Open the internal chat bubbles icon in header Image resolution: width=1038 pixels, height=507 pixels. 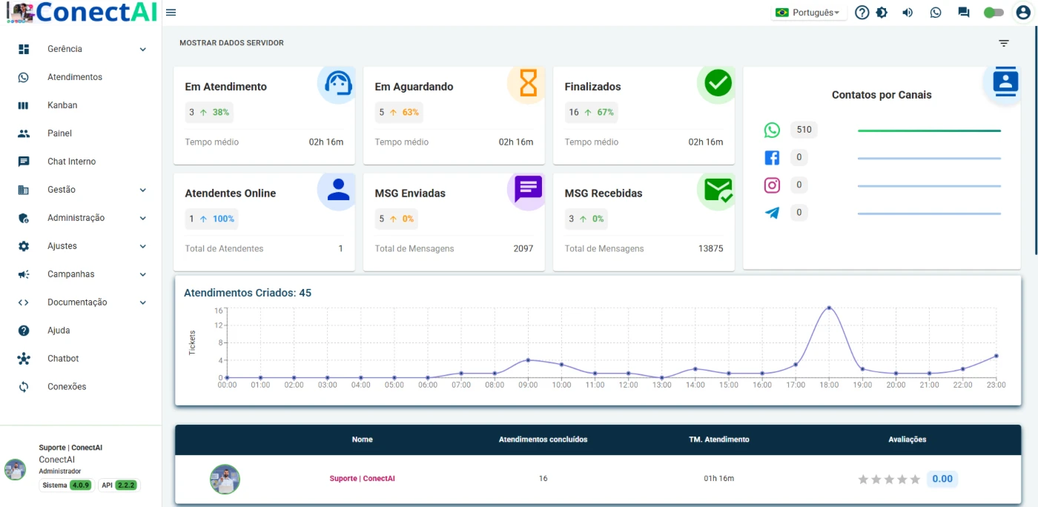[x=964, y=13]
